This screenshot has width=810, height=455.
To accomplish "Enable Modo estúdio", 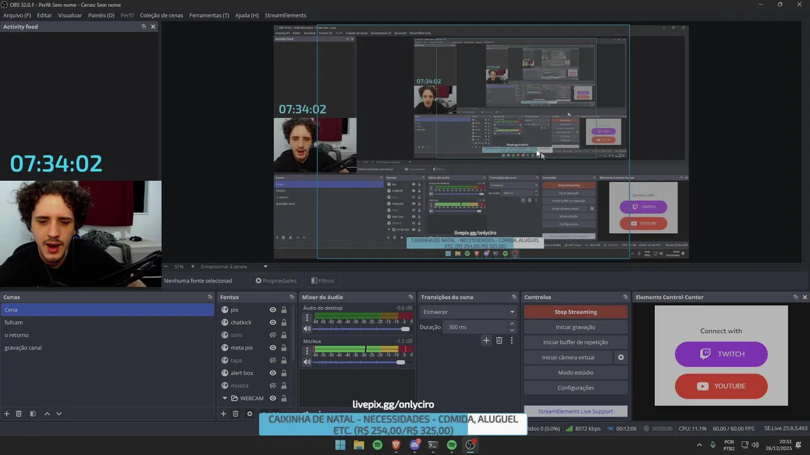I will 576,372.
